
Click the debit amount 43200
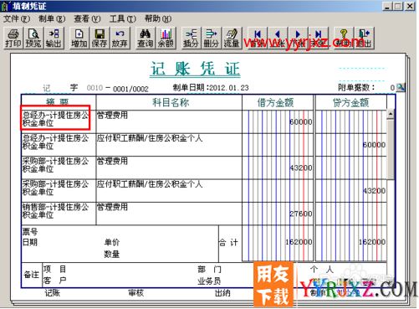coord(300,167)
